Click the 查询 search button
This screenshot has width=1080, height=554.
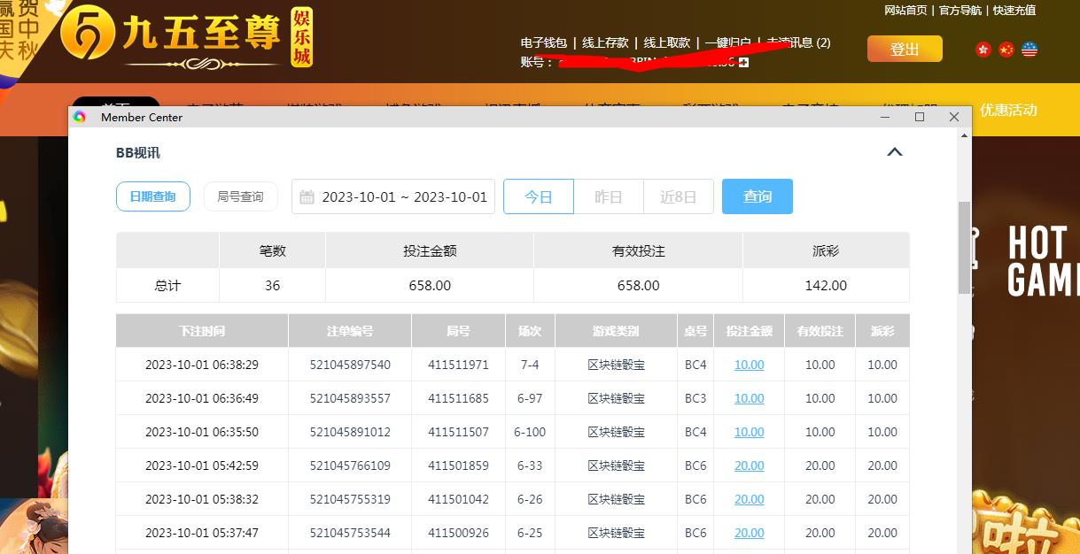[758, 196]
